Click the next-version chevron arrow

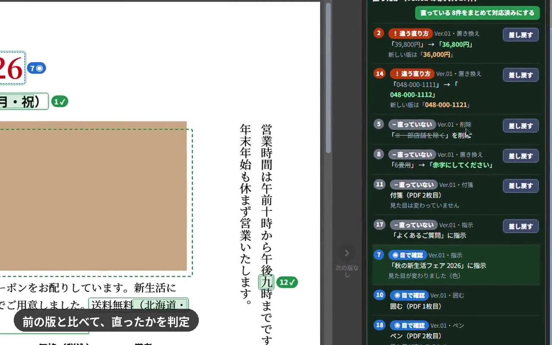(347, 253)
